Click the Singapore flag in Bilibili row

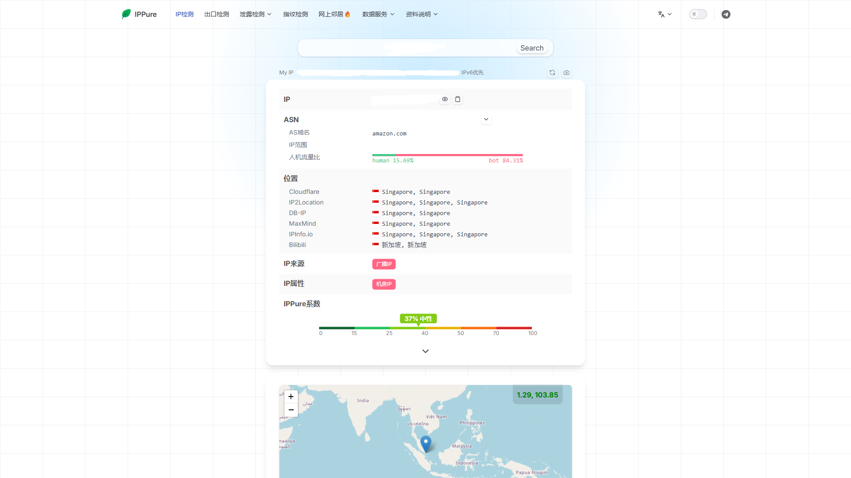click(x=375, y=245)
